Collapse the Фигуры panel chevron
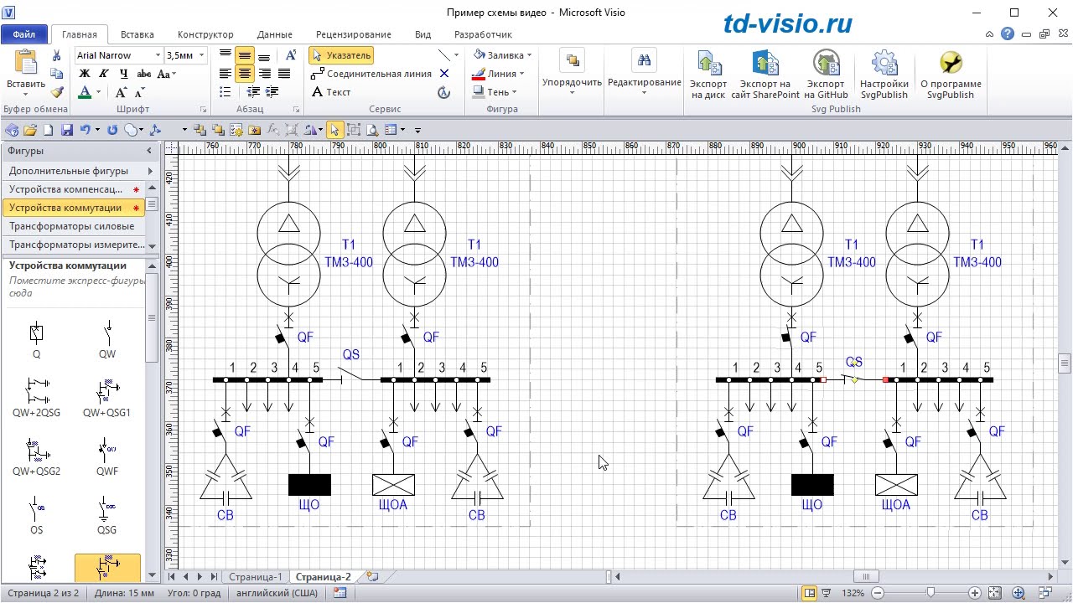 click(x=149, y=151)
